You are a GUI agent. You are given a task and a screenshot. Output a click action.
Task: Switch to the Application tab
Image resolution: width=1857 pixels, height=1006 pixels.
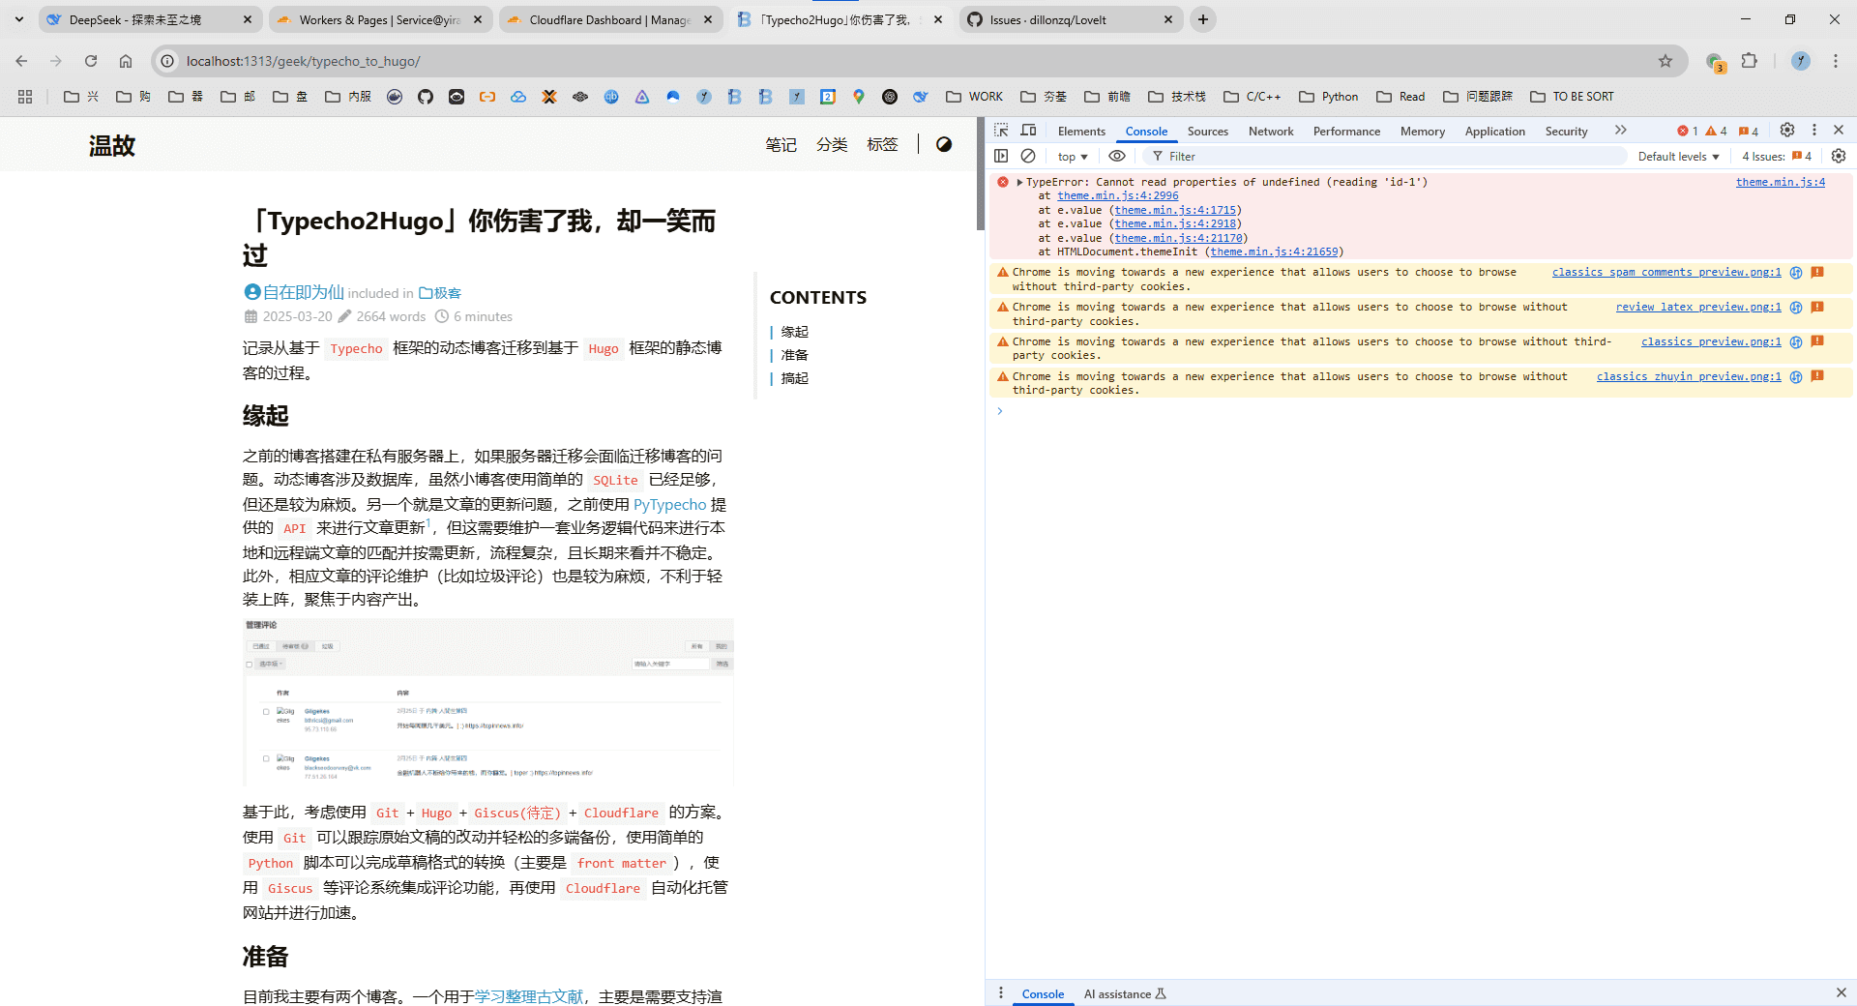coord(1494,132)
